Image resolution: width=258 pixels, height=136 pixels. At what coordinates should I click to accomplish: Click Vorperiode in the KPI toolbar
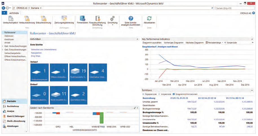[231, 43]
